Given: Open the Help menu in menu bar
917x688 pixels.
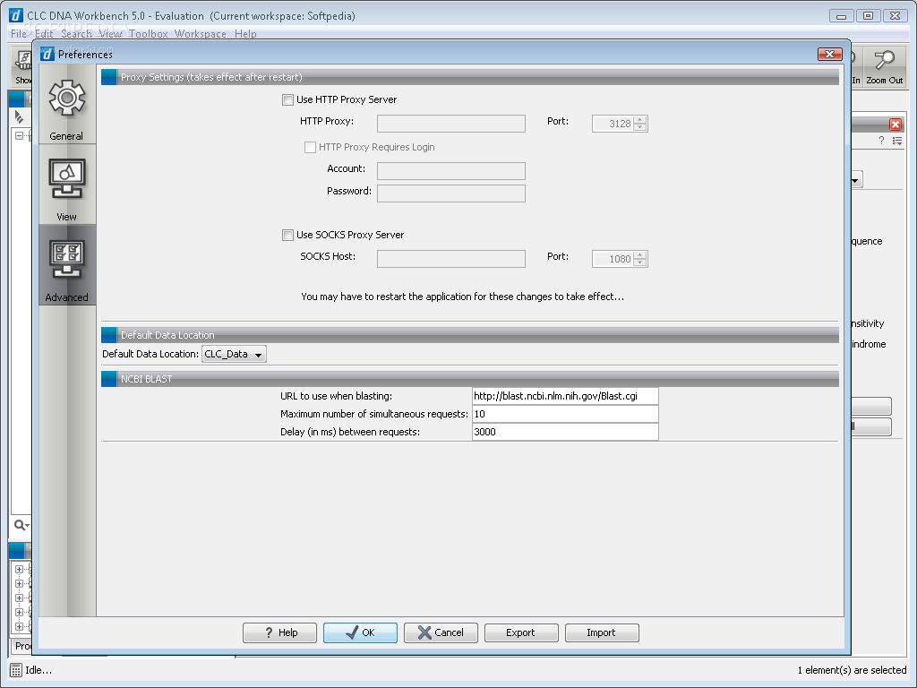Looking at the screenshot, I should point(245,34).
